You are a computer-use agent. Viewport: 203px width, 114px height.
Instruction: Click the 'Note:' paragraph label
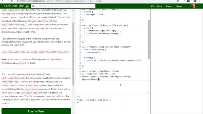(x=4, y=59)
